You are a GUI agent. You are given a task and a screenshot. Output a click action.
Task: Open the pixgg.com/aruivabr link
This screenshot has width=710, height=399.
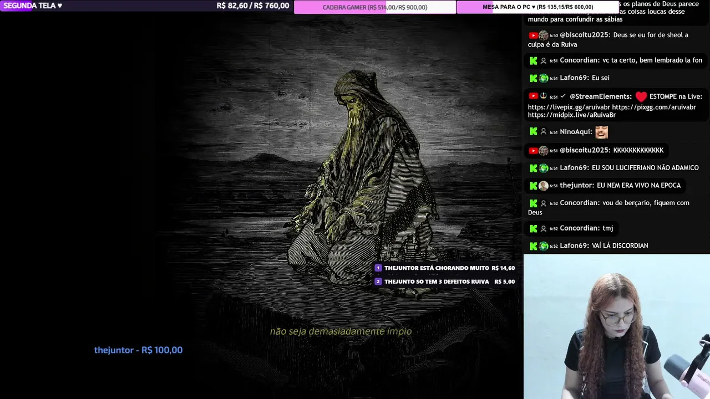click(653, 107)
